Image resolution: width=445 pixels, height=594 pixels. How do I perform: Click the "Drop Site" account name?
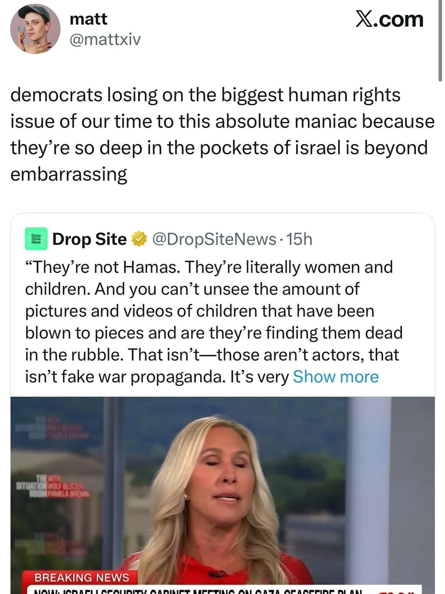point(89,239)
